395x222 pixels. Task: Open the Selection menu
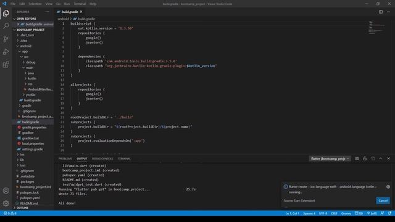pyautogui.click(x=35, y=4)
